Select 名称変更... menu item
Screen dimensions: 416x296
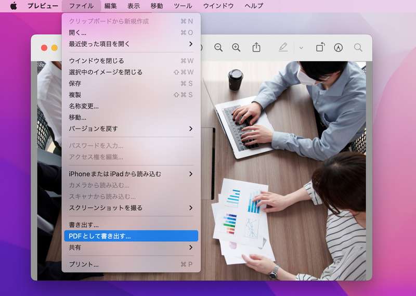pyautogui.click(x=131, y=106)
